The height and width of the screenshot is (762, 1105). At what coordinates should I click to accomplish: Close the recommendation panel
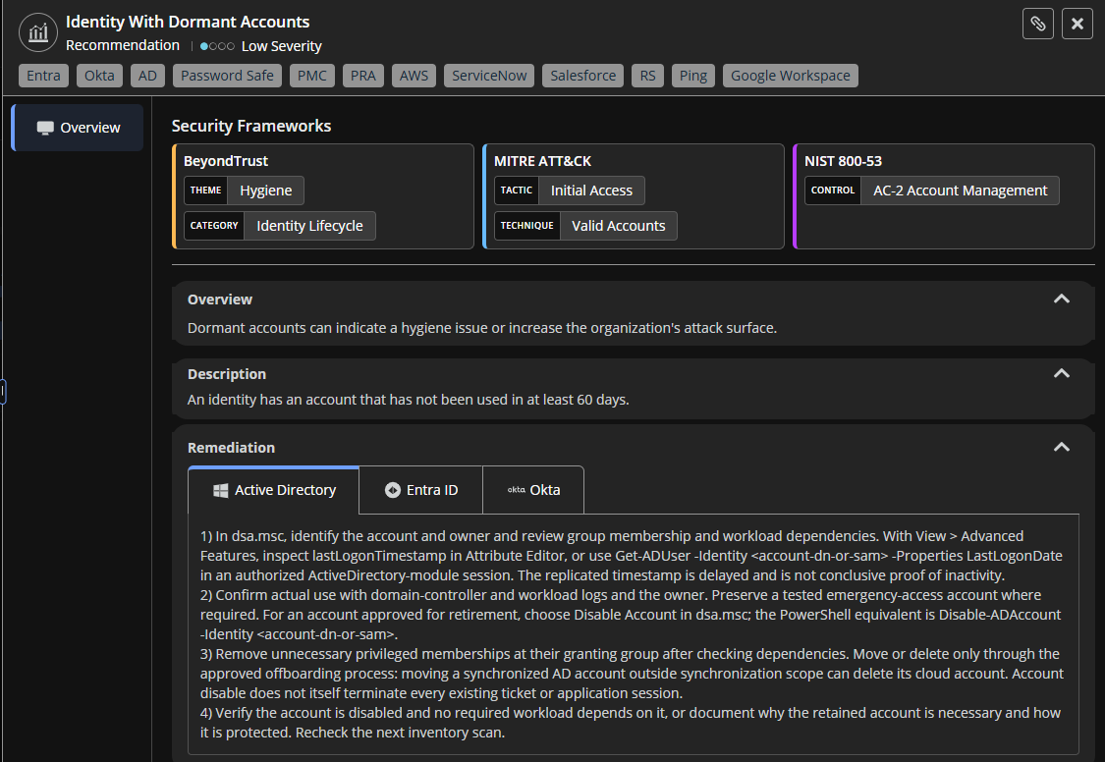1077,24
